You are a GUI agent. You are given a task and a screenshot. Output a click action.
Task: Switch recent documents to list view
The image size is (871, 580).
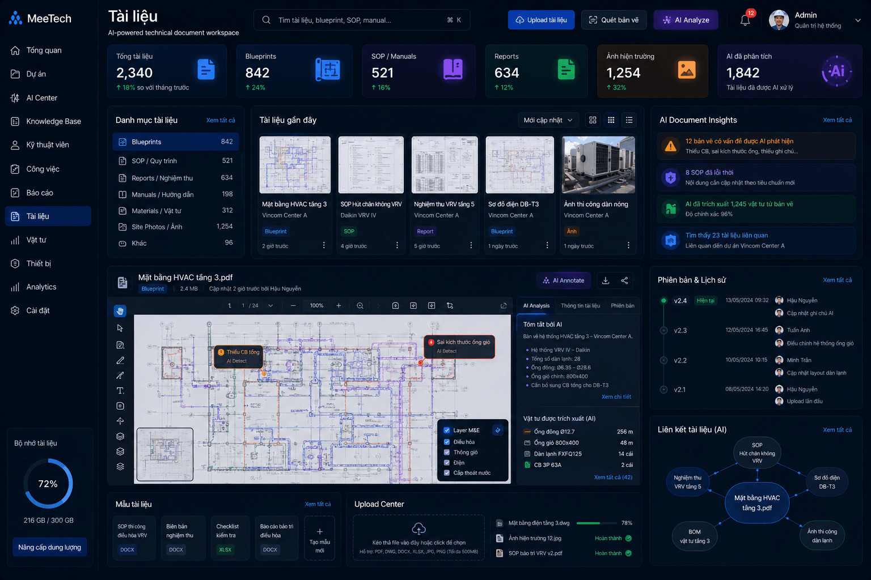coord(629,120)
